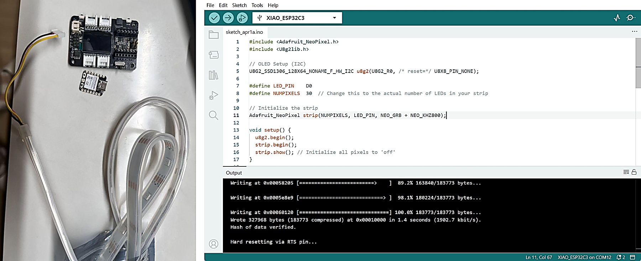Click line 1 Adafruit_NeoPixel.h include

click(x=294, y=42)
